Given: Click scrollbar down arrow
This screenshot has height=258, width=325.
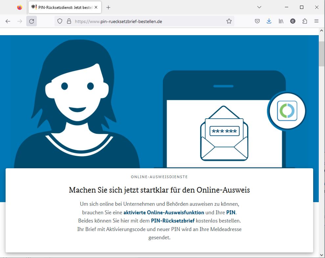Looking at the screenshot, I should pos(321,255).
